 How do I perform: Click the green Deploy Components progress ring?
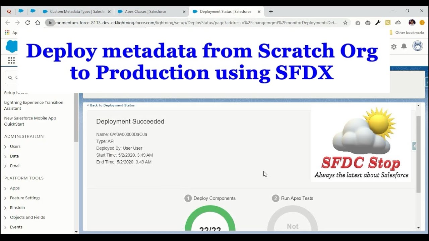point(210,218)
